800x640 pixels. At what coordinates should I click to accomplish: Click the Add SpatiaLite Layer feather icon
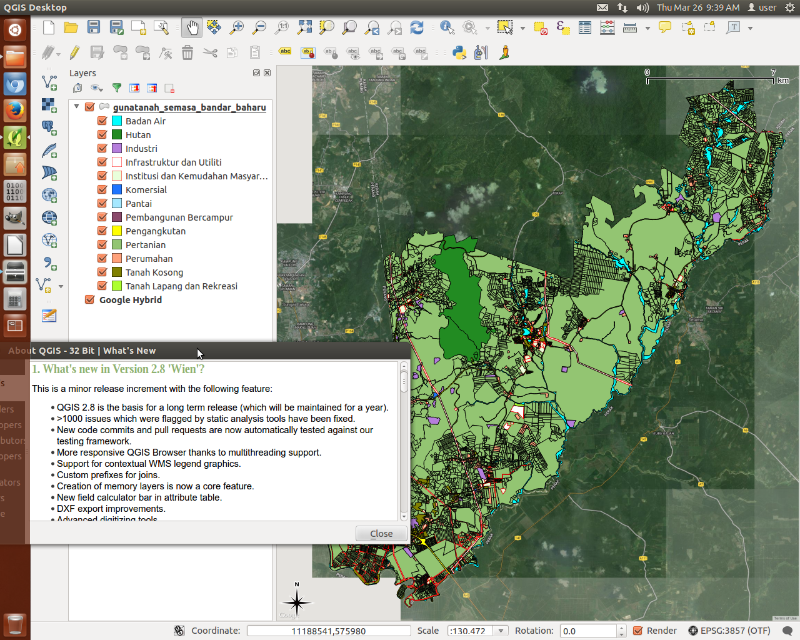click(49, 150)
